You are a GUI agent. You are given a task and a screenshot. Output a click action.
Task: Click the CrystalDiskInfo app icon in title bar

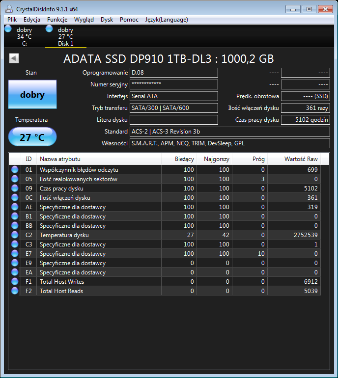pos(9,9)
